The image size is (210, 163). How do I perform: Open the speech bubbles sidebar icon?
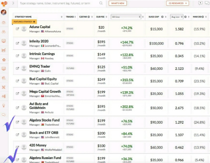click(x=3, y=115)
